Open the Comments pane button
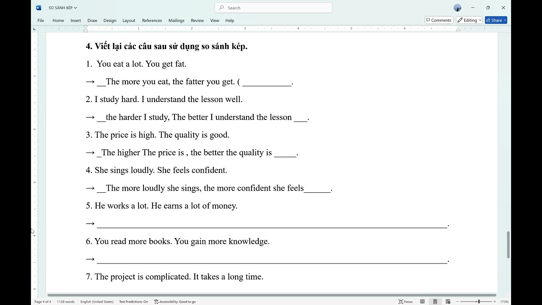The image size is (542, 305). point(439,20)
